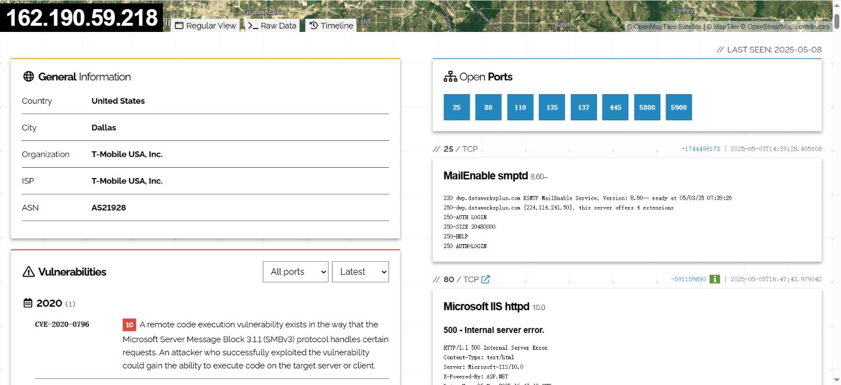Click the red severity 10 score badge
The width and height of the screenshot is (841, 385).
129,325
